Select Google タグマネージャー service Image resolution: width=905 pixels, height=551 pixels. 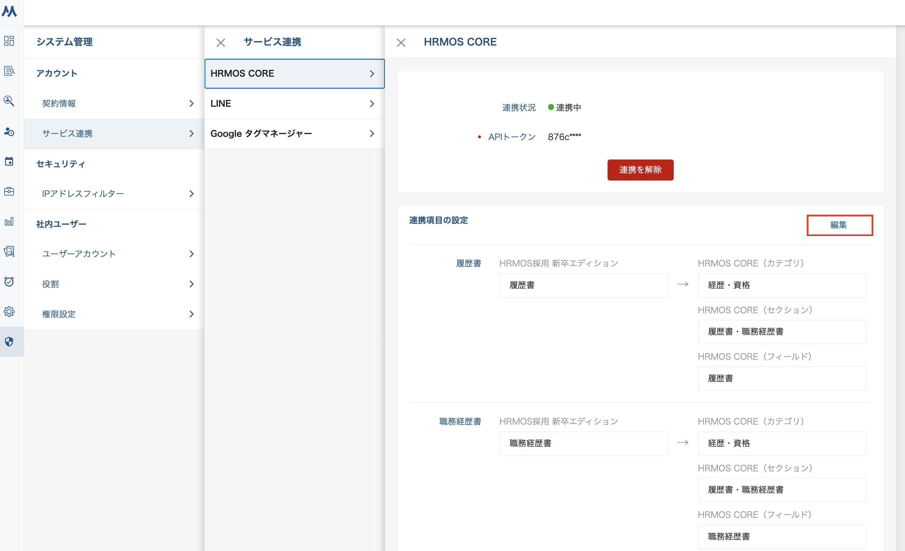tap(294, 134)
